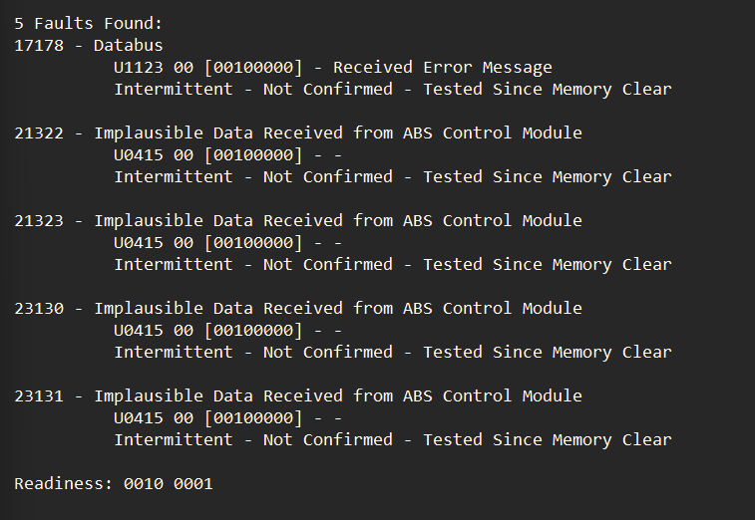
Task: Click fault number 23131
Action: click(x=39, y=395)
